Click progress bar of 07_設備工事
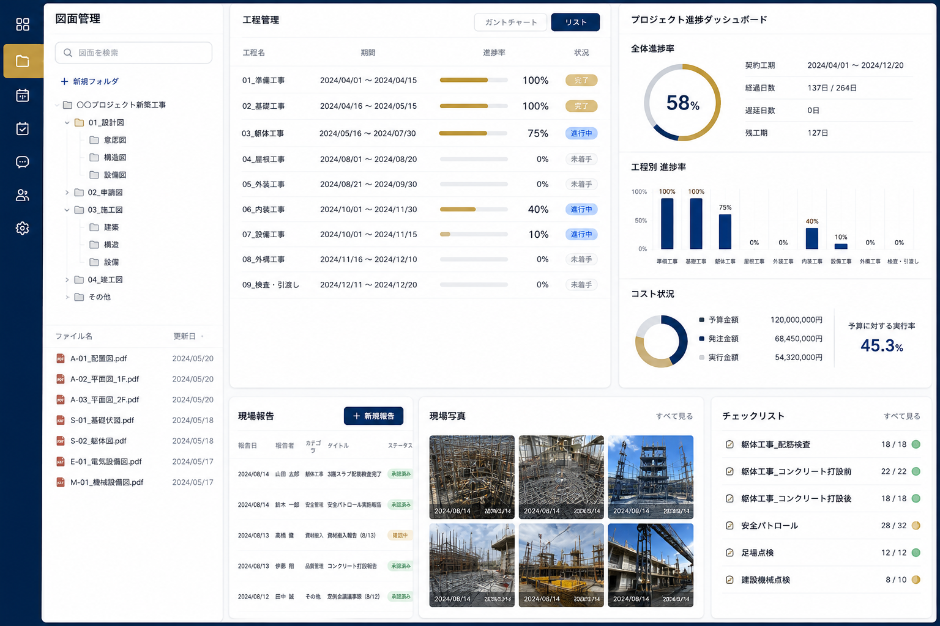Screen dimensions: 940x626 [474, 235]
